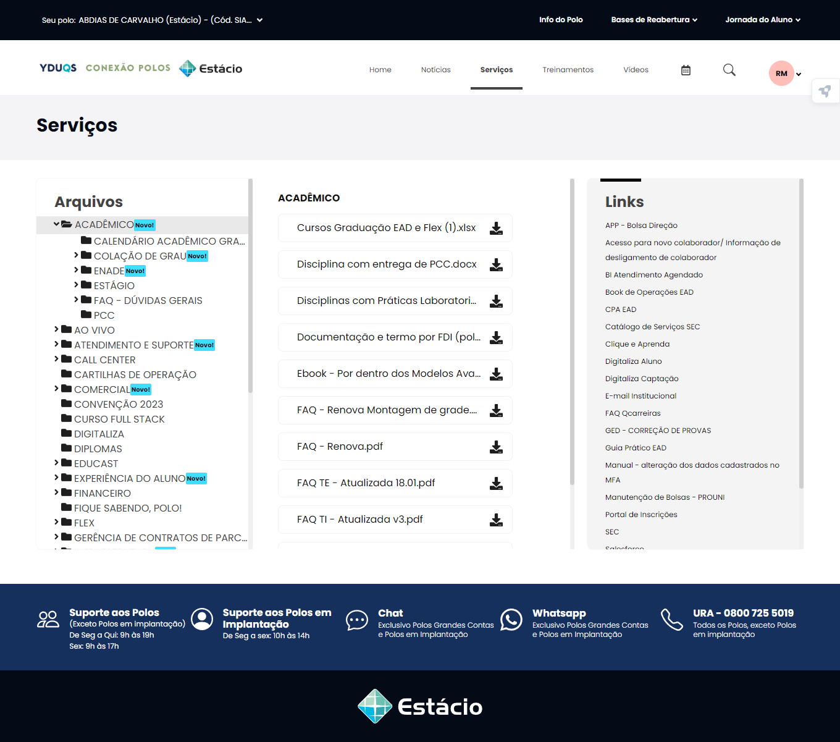Image resolution: width=840 pixels, height=742 pixels.
Task: Open the calendar icon in navigation
Action: (686, 70)
